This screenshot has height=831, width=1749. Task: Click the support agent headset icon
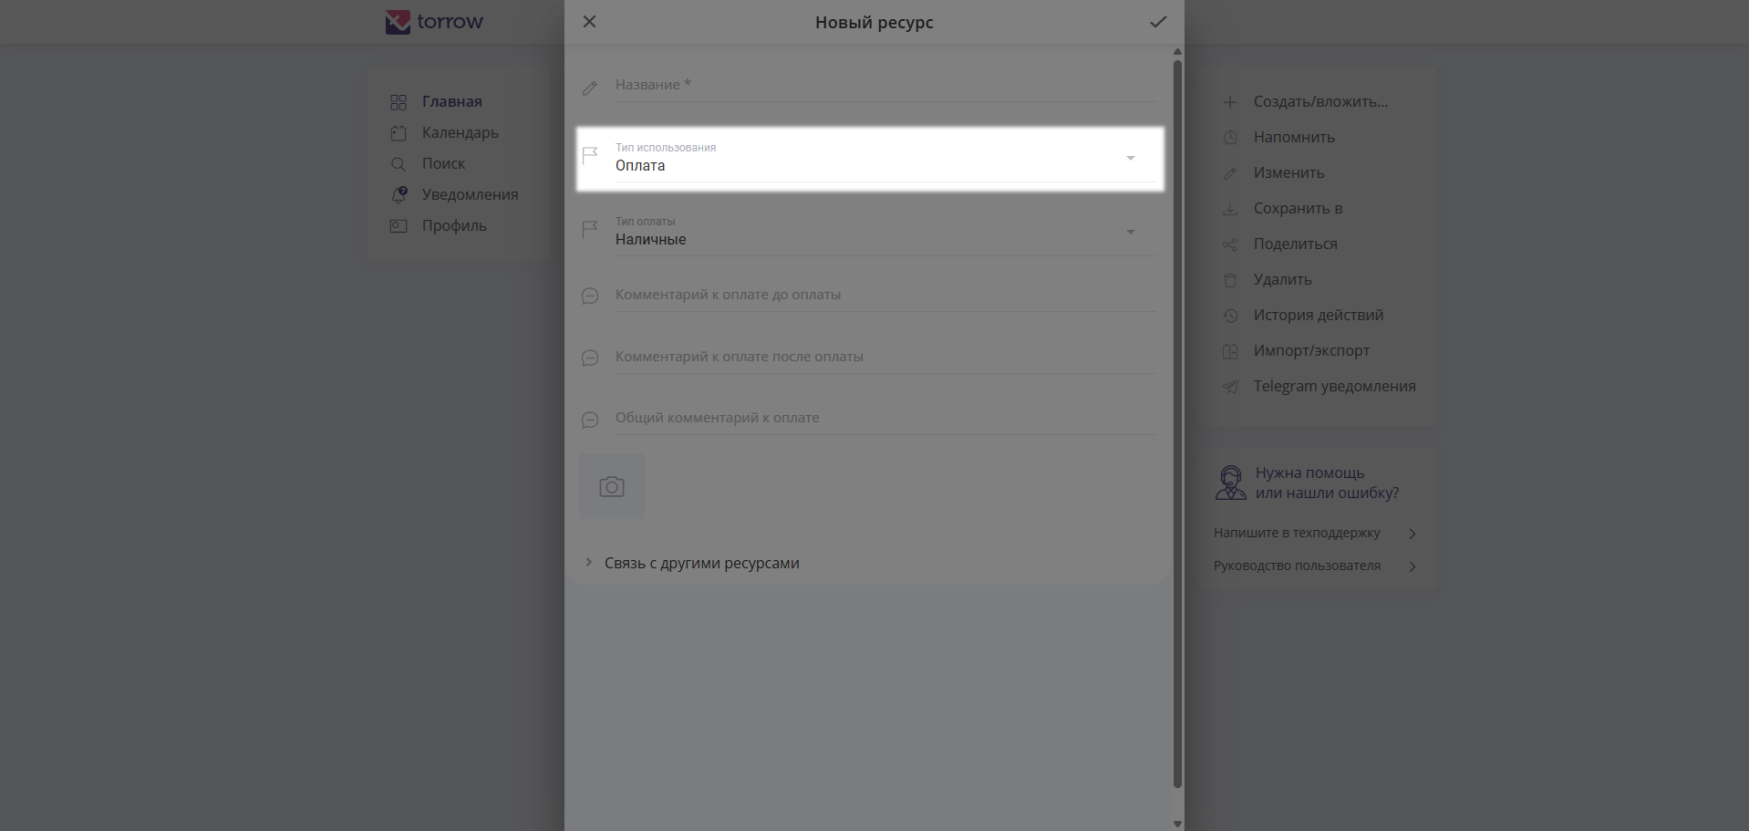[1230, 483]
